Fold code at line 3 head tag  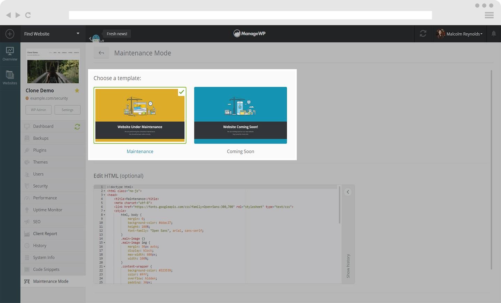[x=104, y=195]
